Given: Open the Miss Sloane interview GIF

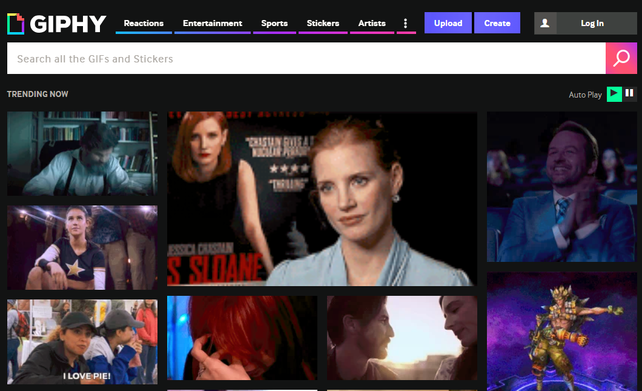Looking at the screenshot, I should 322,198.
